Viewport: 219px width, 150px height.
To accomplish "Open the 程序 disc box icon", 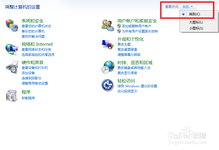I will tap(12, 96).
